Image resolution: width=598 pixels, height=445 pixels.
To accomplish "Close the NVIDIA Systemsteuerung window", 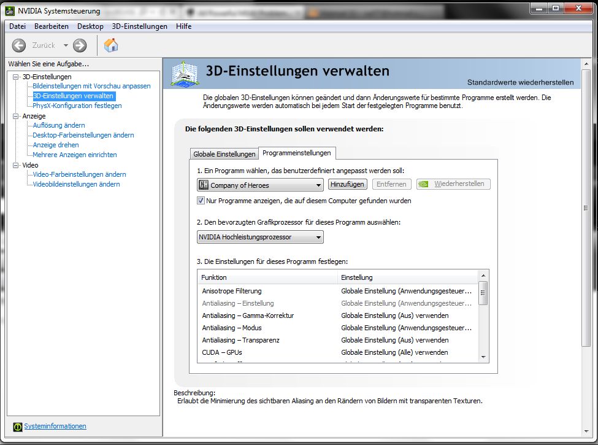I will (578, 8).
